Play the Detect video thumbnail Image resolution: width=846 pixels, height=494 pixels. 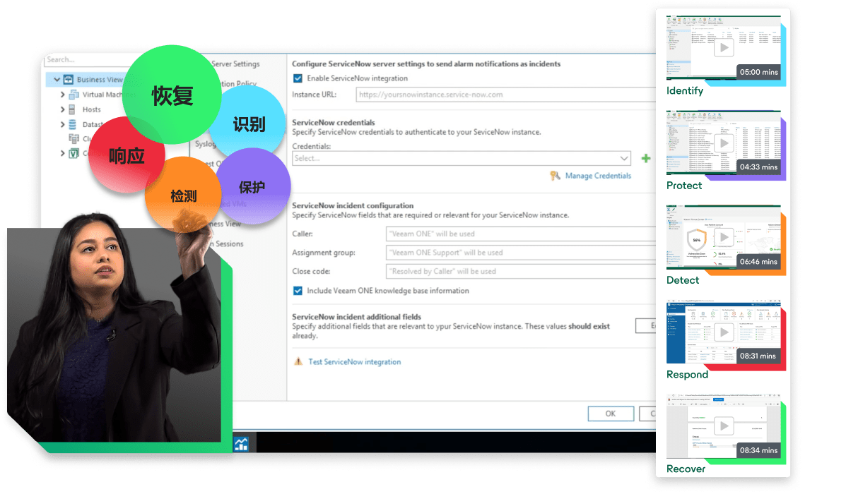pyautogui.click(x=724, y=238)
